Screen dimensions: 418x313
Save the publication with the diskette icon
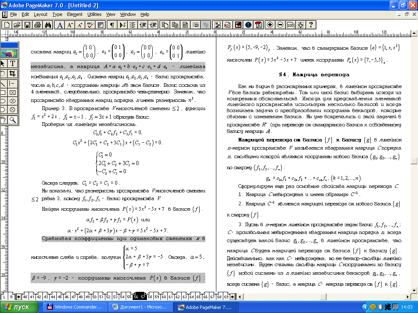point(27,25)
